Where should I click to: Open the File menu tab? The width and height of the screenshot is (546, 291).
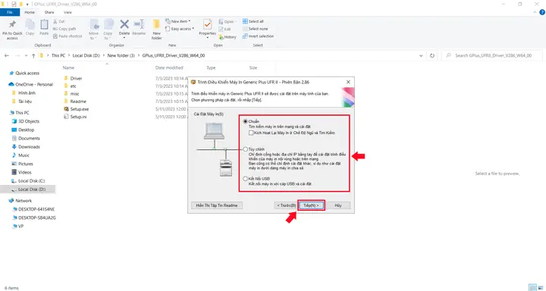click(10, 12)
